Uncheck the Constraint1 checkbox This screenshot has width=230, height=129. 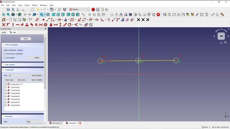tap(5, 85)
